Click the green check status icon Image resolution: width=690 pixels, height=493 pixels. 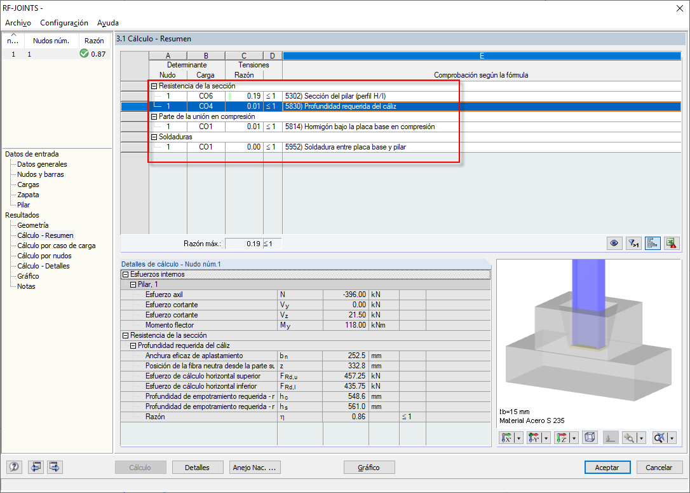84,53
